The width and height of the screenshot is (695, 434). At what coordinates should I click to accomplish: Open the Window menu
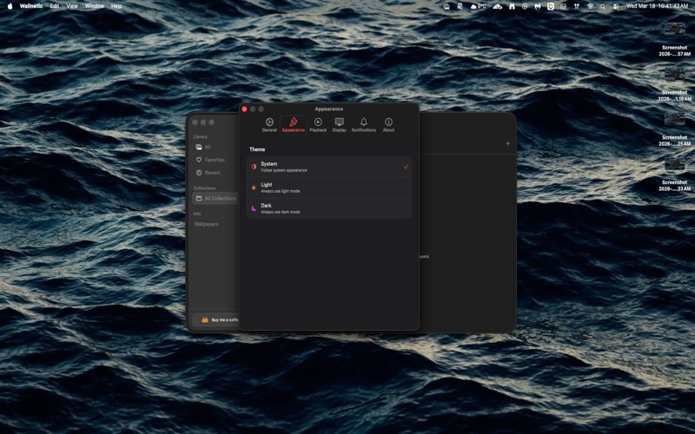click(95, 6)
